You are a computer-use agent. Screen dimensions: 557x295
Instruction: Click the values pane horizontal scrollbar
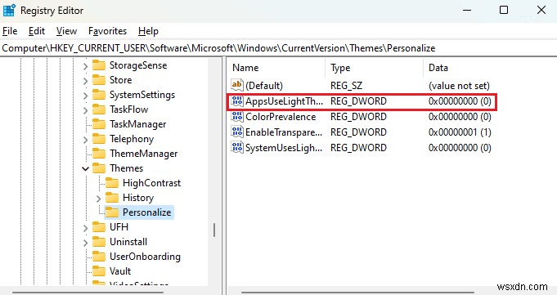[357, 293]
